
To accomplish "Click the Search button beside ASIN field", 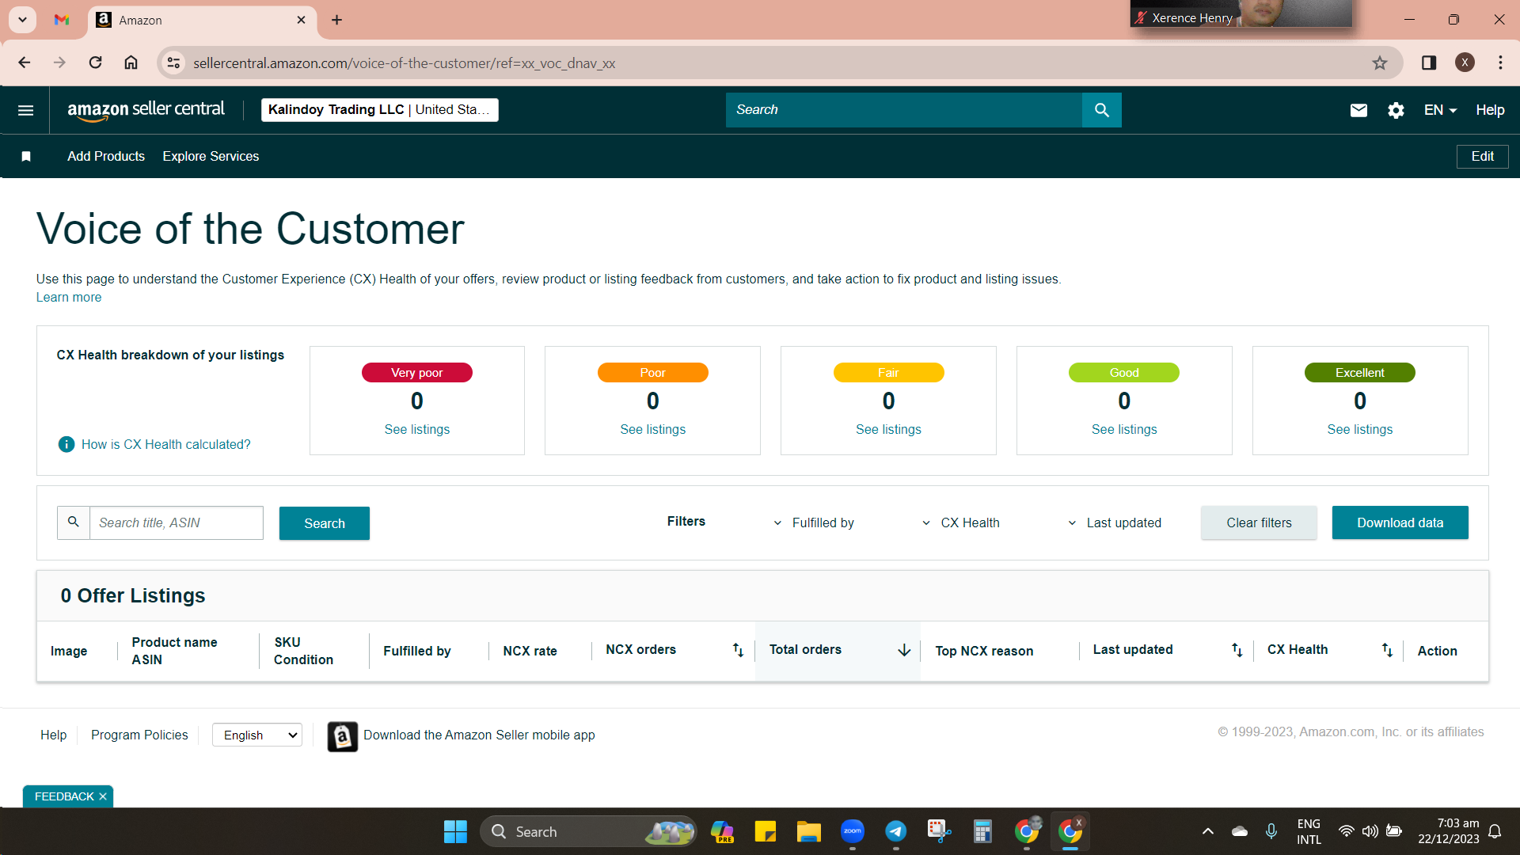I will (x=325, y=523).
